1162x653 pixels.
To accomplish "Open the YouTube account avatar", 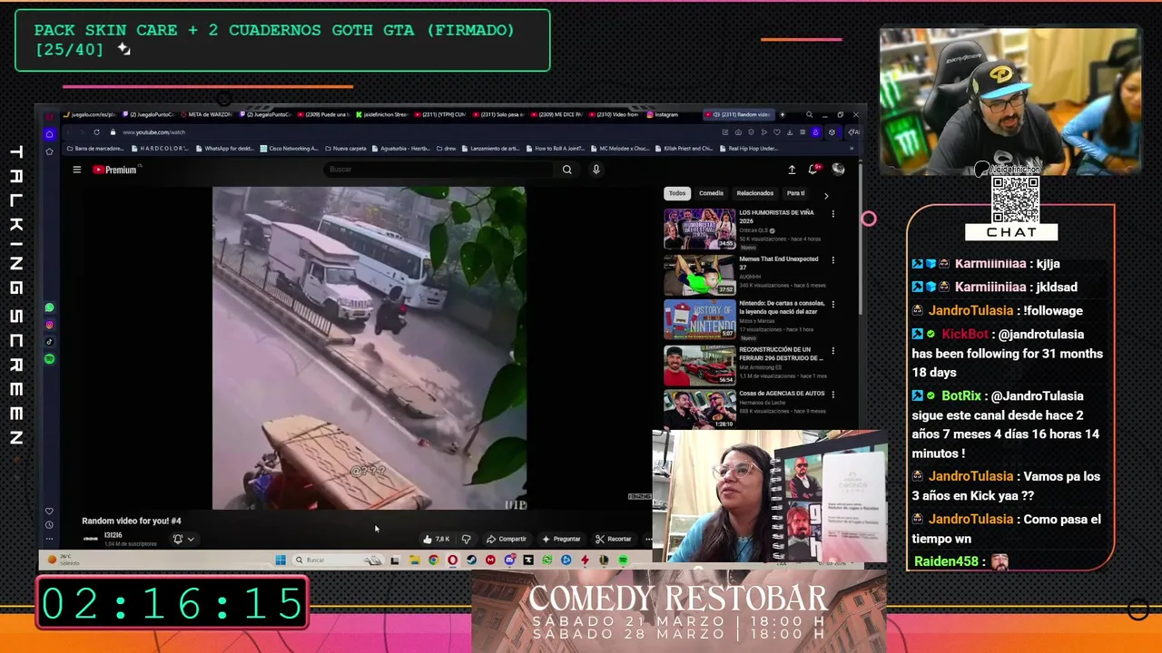I will coord(838,170).
